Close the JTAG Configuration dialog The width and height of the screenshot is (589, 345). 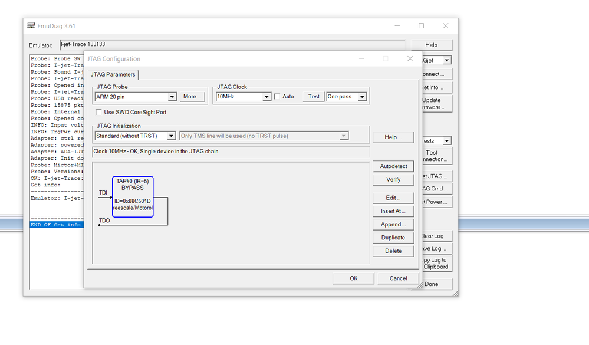point(410,58)
